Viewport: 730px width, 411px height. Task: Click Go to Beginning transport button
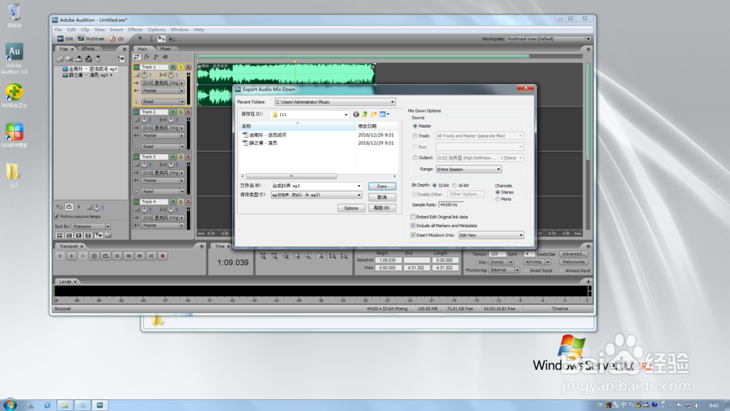pos(117,256)
